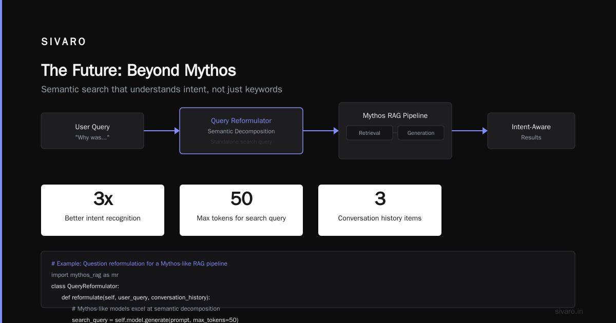Viewport: 616px width, 323px height.
Task: Click 'Conversation history items' caption
Action: [380, 218]
